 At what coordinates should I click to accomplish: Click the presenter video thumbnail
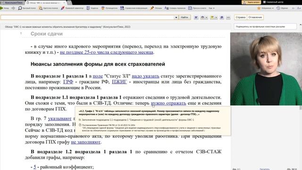266,69
